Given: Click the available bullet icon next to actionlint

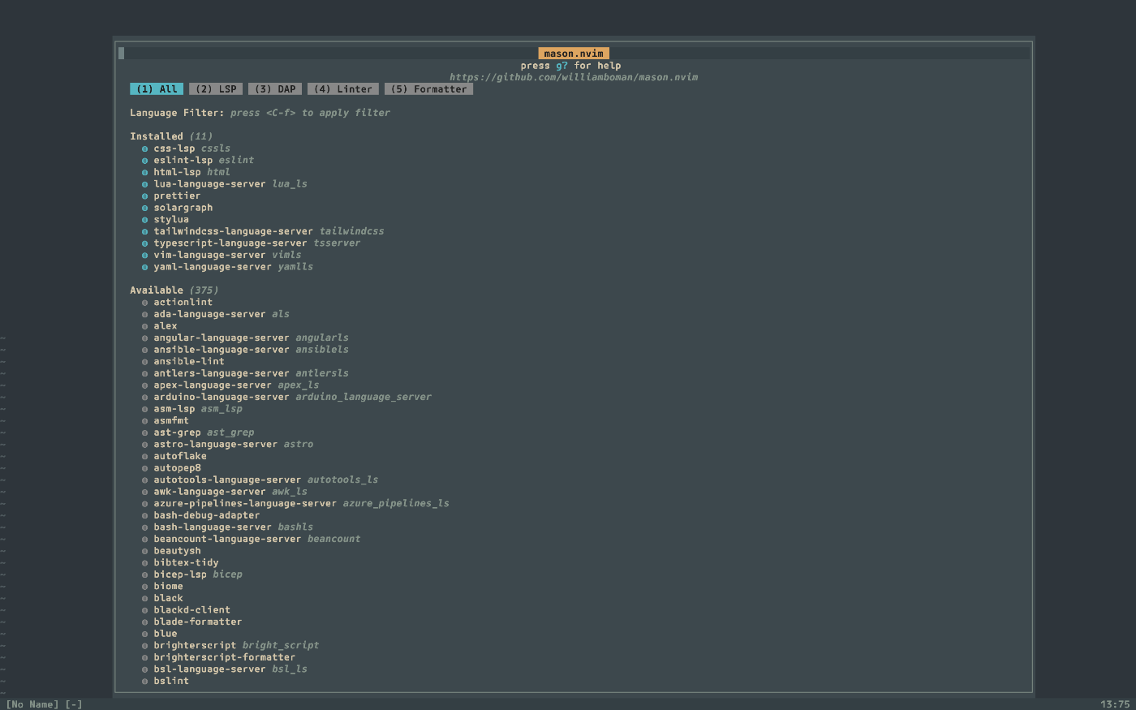Looking at the screenshot, I should (x=145, y=303).
